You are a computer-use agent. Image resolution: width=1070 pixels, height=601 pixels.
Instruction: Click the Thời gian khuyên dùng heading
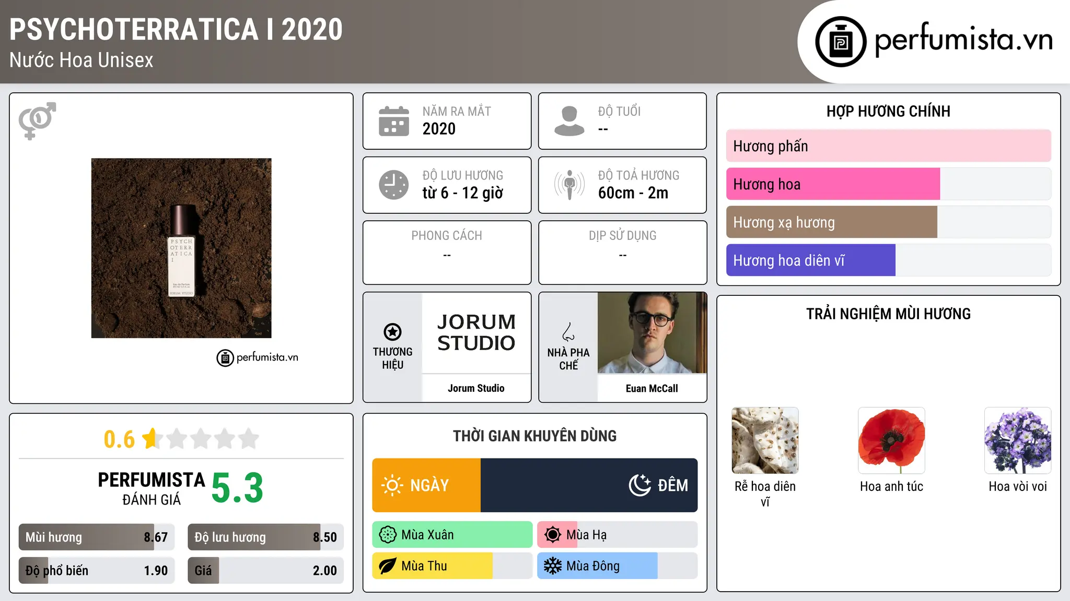(x=535, y=436)
